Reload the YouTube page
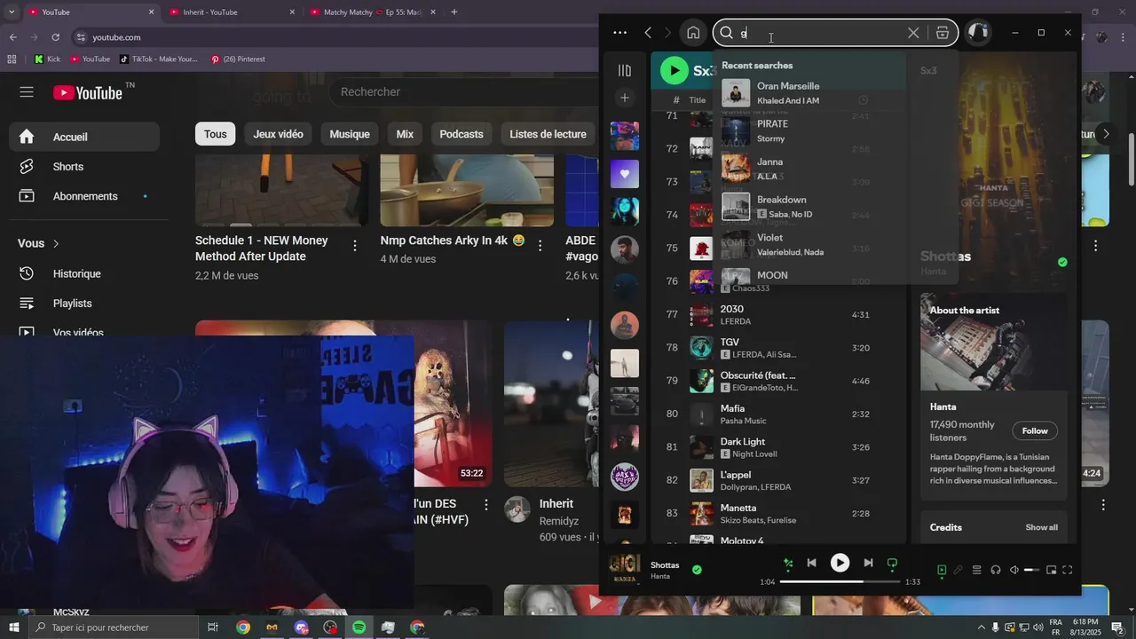The image size is (1136, 639). [55, 37]
